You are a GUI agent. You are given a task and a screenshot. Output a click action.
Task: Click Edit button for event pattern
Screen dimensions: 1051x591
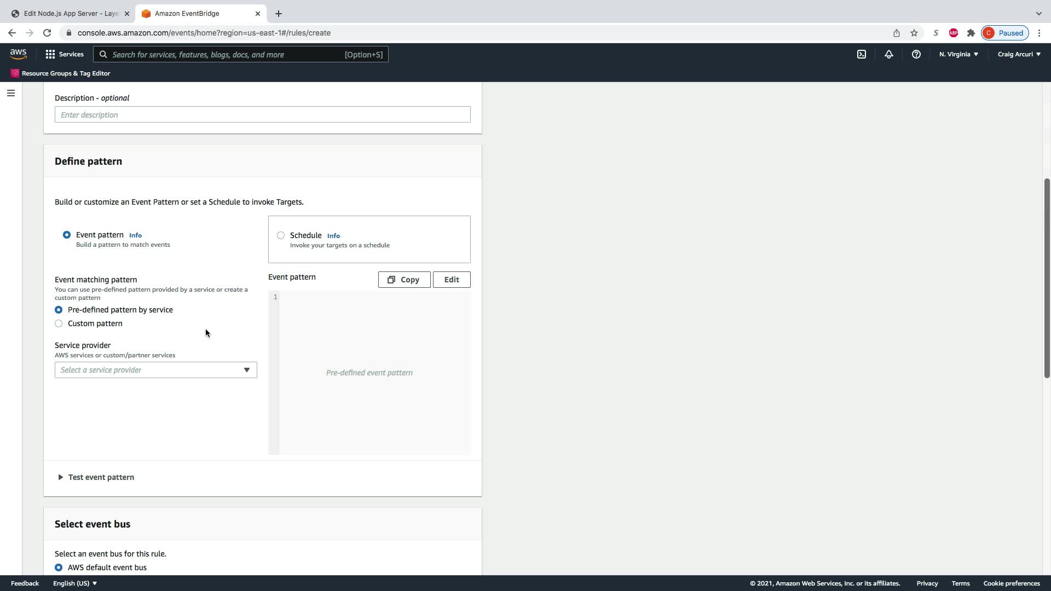(451, 280)
